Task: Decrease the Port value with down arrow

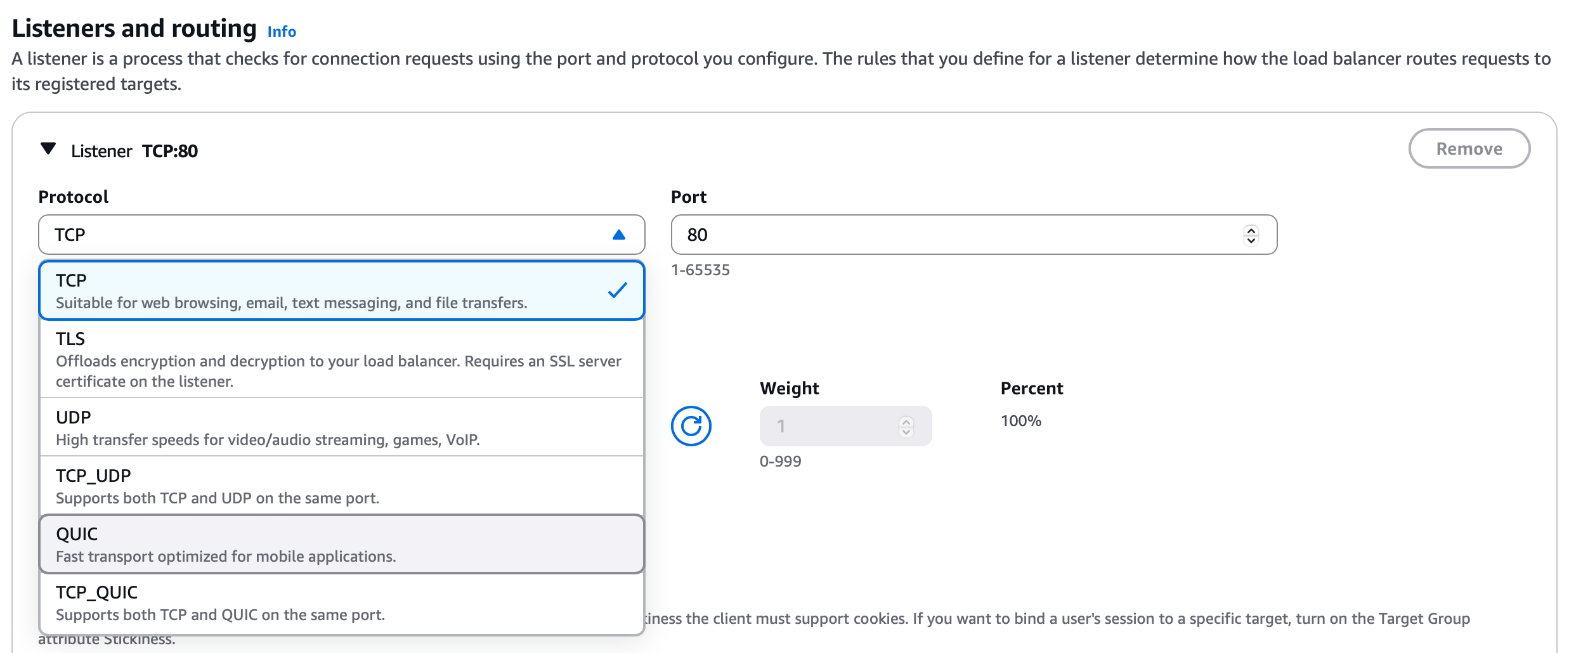Action: pos(1251,240)
